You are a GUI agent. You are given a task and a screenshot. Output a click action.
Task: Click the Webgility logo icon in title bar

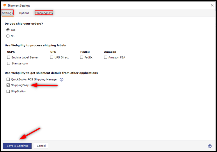pos(4,6)
